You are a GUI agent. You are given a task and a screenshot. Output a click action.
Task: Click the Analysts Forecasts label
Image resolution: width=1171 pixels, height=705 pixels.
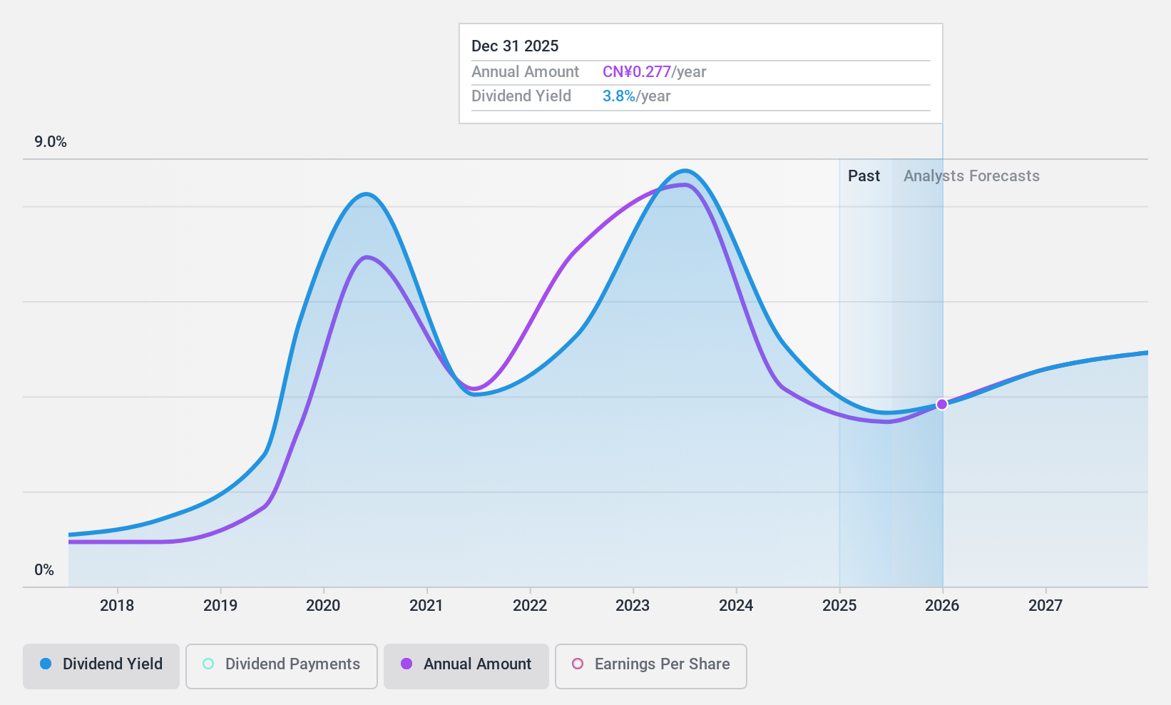click(x=971, y=176)
